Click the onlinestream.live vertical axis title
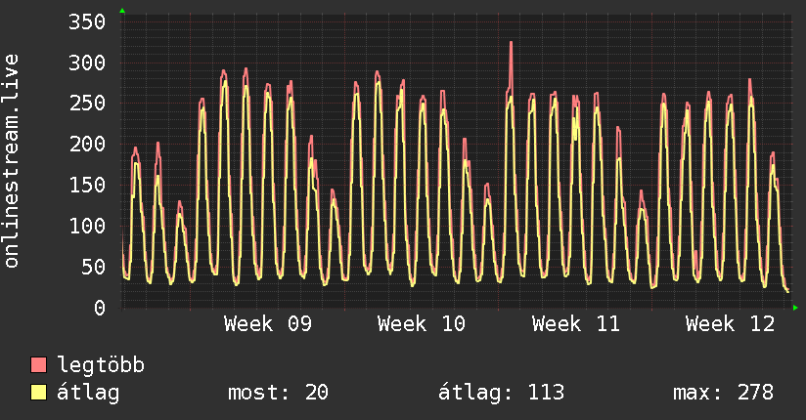806x420 pixels. [12, 161]
